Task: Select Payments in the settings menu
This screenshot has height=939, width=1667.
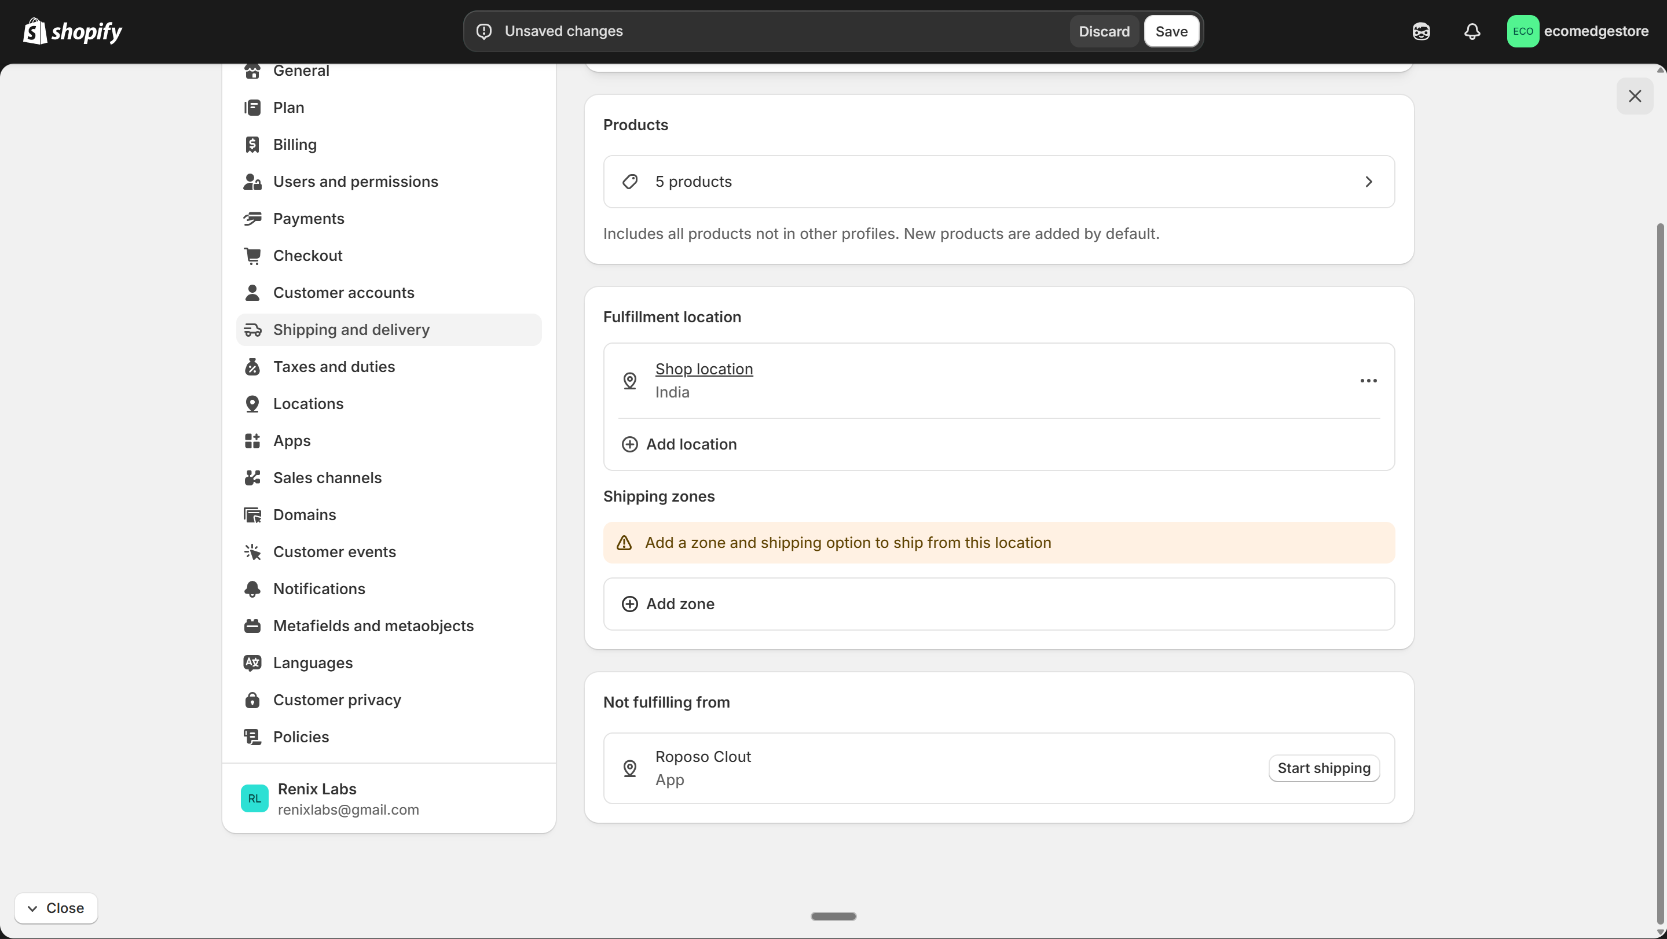Action: [x=309, y=219]
